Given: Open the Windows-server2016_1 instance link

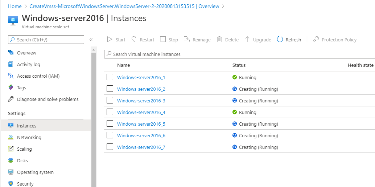Looking at the screenshot, I should coord(141,77).
